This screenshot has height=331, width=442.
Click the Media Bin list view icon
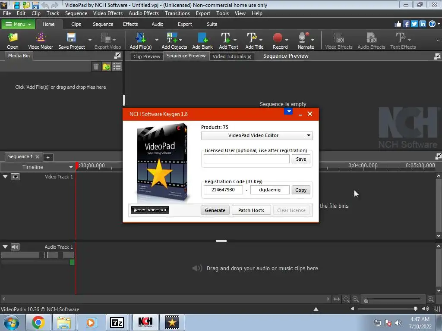click(117, 66)
